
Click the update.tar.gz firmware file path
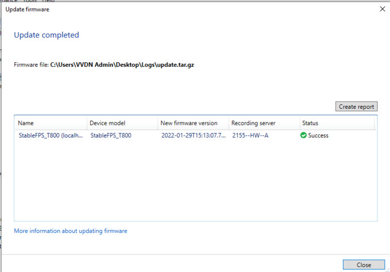[x=122, y=65]
